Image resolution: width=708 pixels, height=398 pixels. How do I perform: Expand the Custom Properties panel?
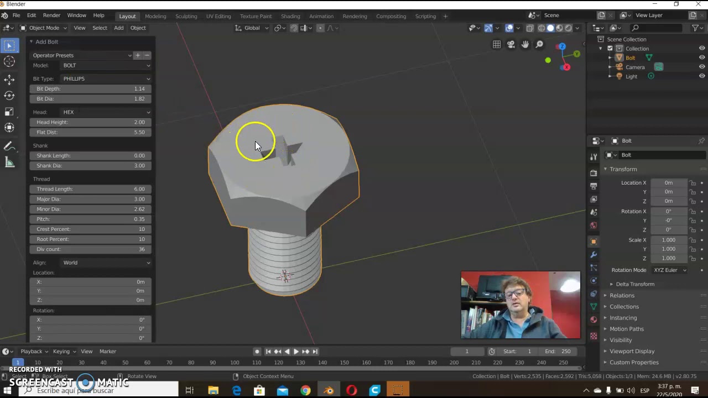point(634,363)
